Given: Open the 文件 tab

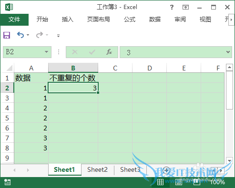Looking at the screenshot, I should pyautogui.click(x=14, y=20).
